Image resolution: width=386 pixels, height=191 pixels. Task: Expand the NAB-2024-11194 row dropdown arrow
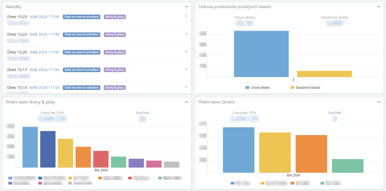[186, 69]
